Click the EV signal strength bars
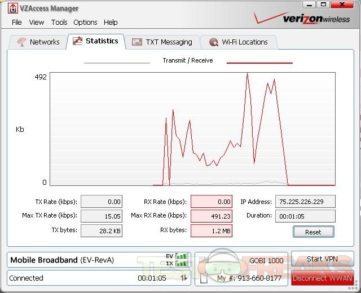Image resolution: width=361 pixels, height=293 pixels. point(181,256)
